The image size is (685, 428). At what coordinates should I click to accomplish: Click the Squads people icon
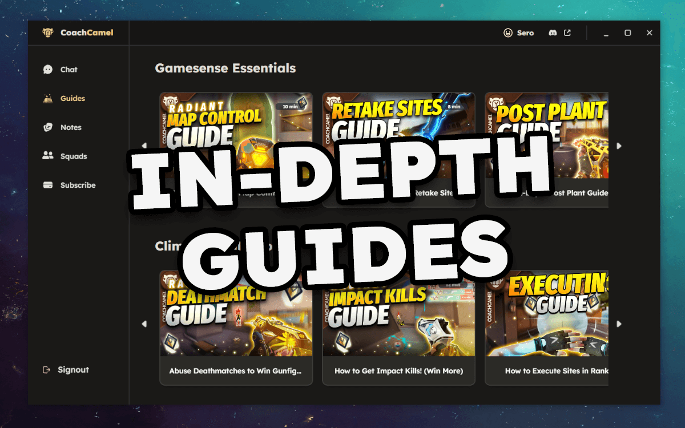48,156
